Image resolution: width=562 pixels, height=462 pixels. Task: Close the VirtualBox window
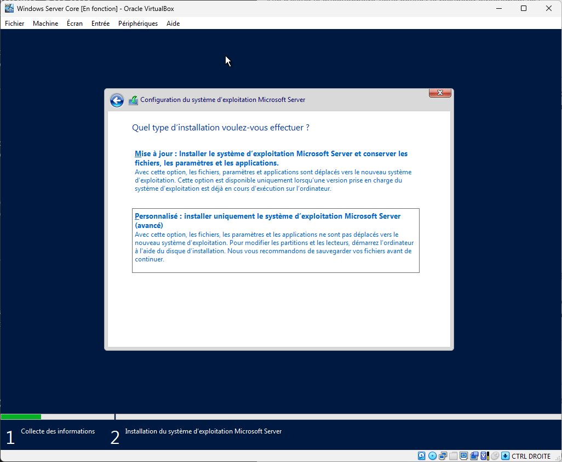click(x=548, y=8)
